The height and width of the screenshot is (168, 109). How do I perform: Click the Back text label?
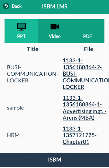coord(17,6)
